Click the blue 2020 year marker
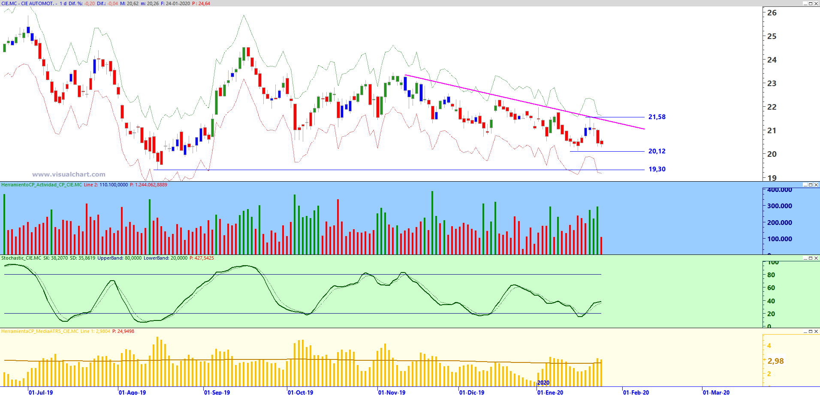820x395 pixels. [x=543, y=383]
